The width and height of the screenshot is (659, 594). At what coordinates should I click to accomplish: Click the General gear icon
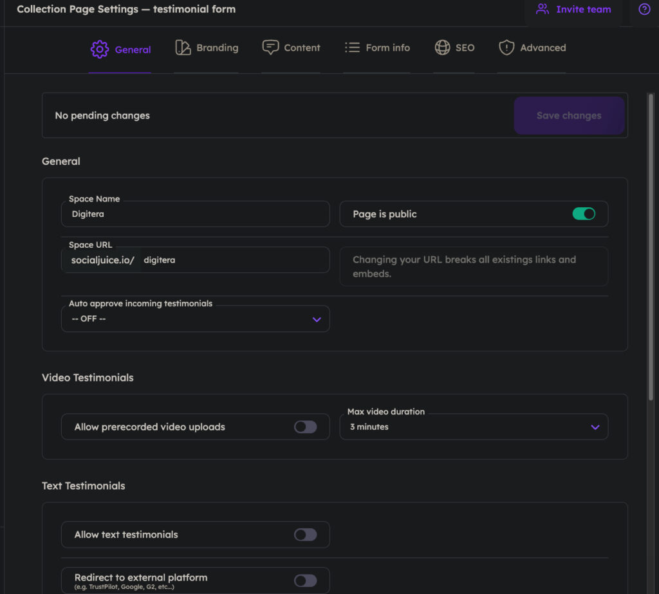pyautogui.click(x=99, y=50)
